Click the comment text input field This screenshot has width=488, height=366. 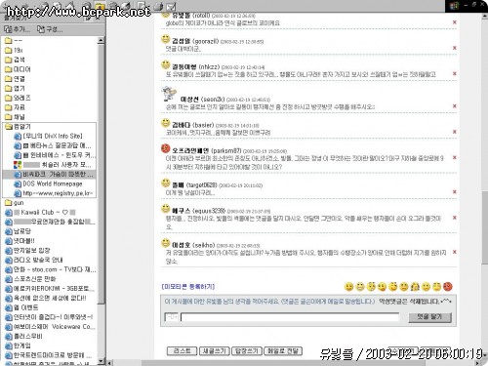[290, 317]
